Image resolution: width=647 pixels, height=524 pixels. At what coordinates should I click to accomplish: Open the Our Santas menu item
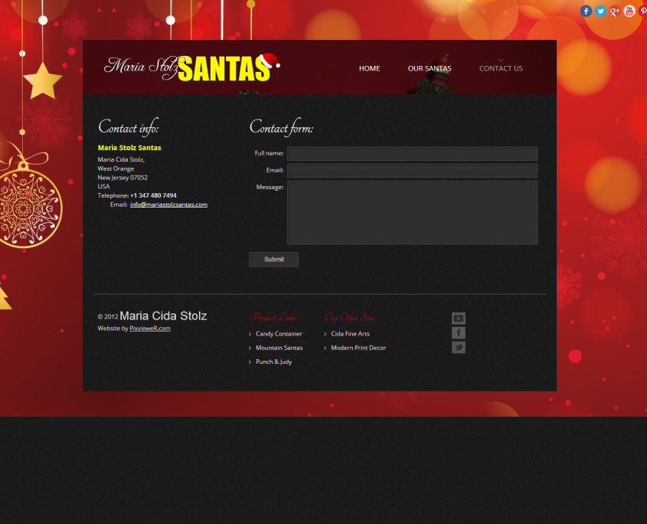[x=430, y=68]
